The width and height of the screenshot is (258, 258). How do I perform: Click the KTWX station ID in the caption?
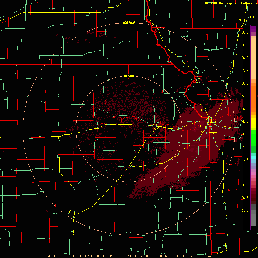[165, 256]
